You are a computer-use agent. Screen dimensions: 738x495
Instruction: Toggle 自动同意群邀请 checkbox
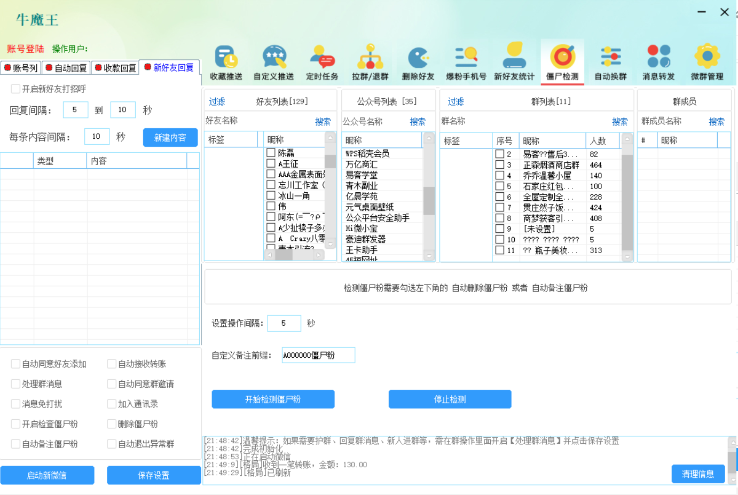point(112,384)
